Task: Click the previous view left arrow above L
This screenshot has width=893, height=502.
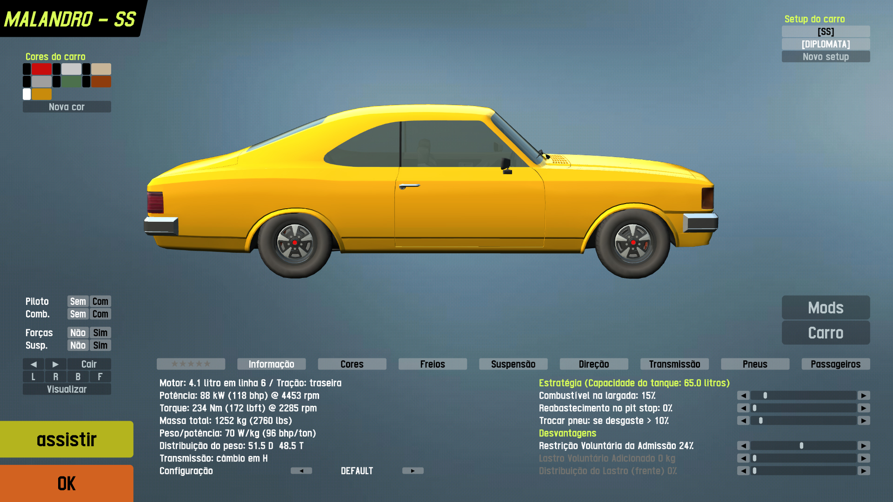Action: [x=33, y=364]
